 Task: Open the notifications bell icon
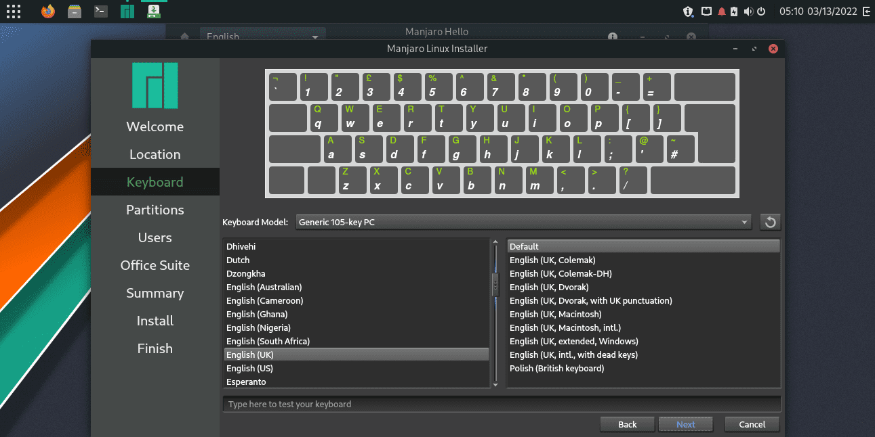pyautogui.click(x=721, y=11)
